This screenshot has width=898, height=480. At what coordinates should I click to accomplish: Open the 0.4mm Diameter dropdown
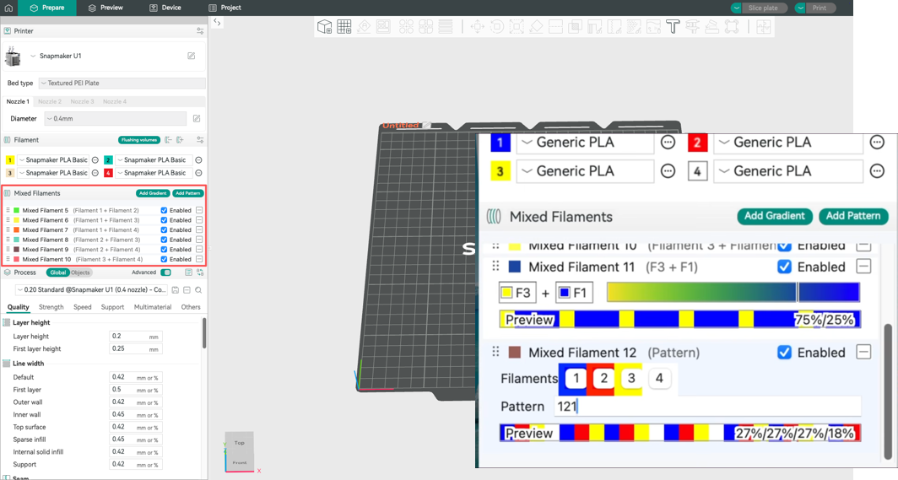click(115, 118)
